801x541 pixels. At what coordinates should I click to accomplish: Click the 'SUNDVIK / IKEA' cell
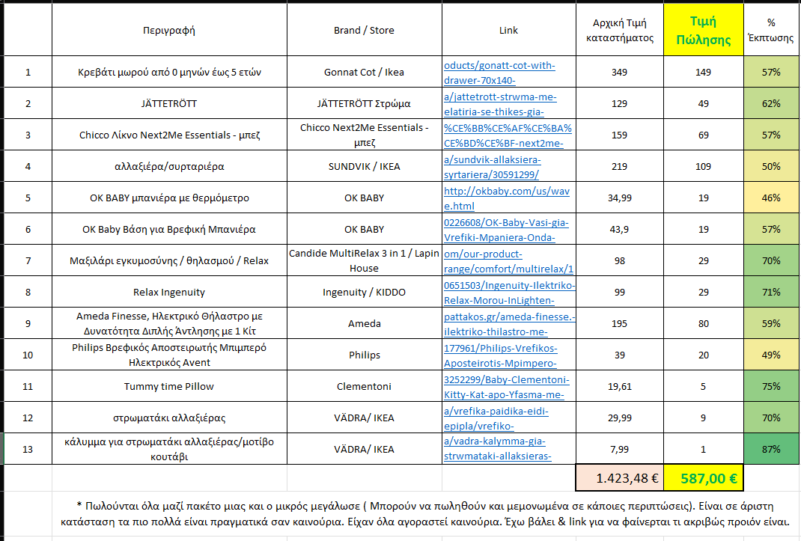click(365, 167)
